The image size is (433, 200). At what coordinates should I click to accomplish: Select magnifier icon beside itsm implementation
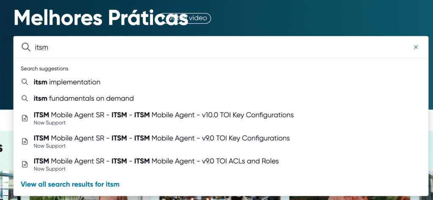click(25, 82)
